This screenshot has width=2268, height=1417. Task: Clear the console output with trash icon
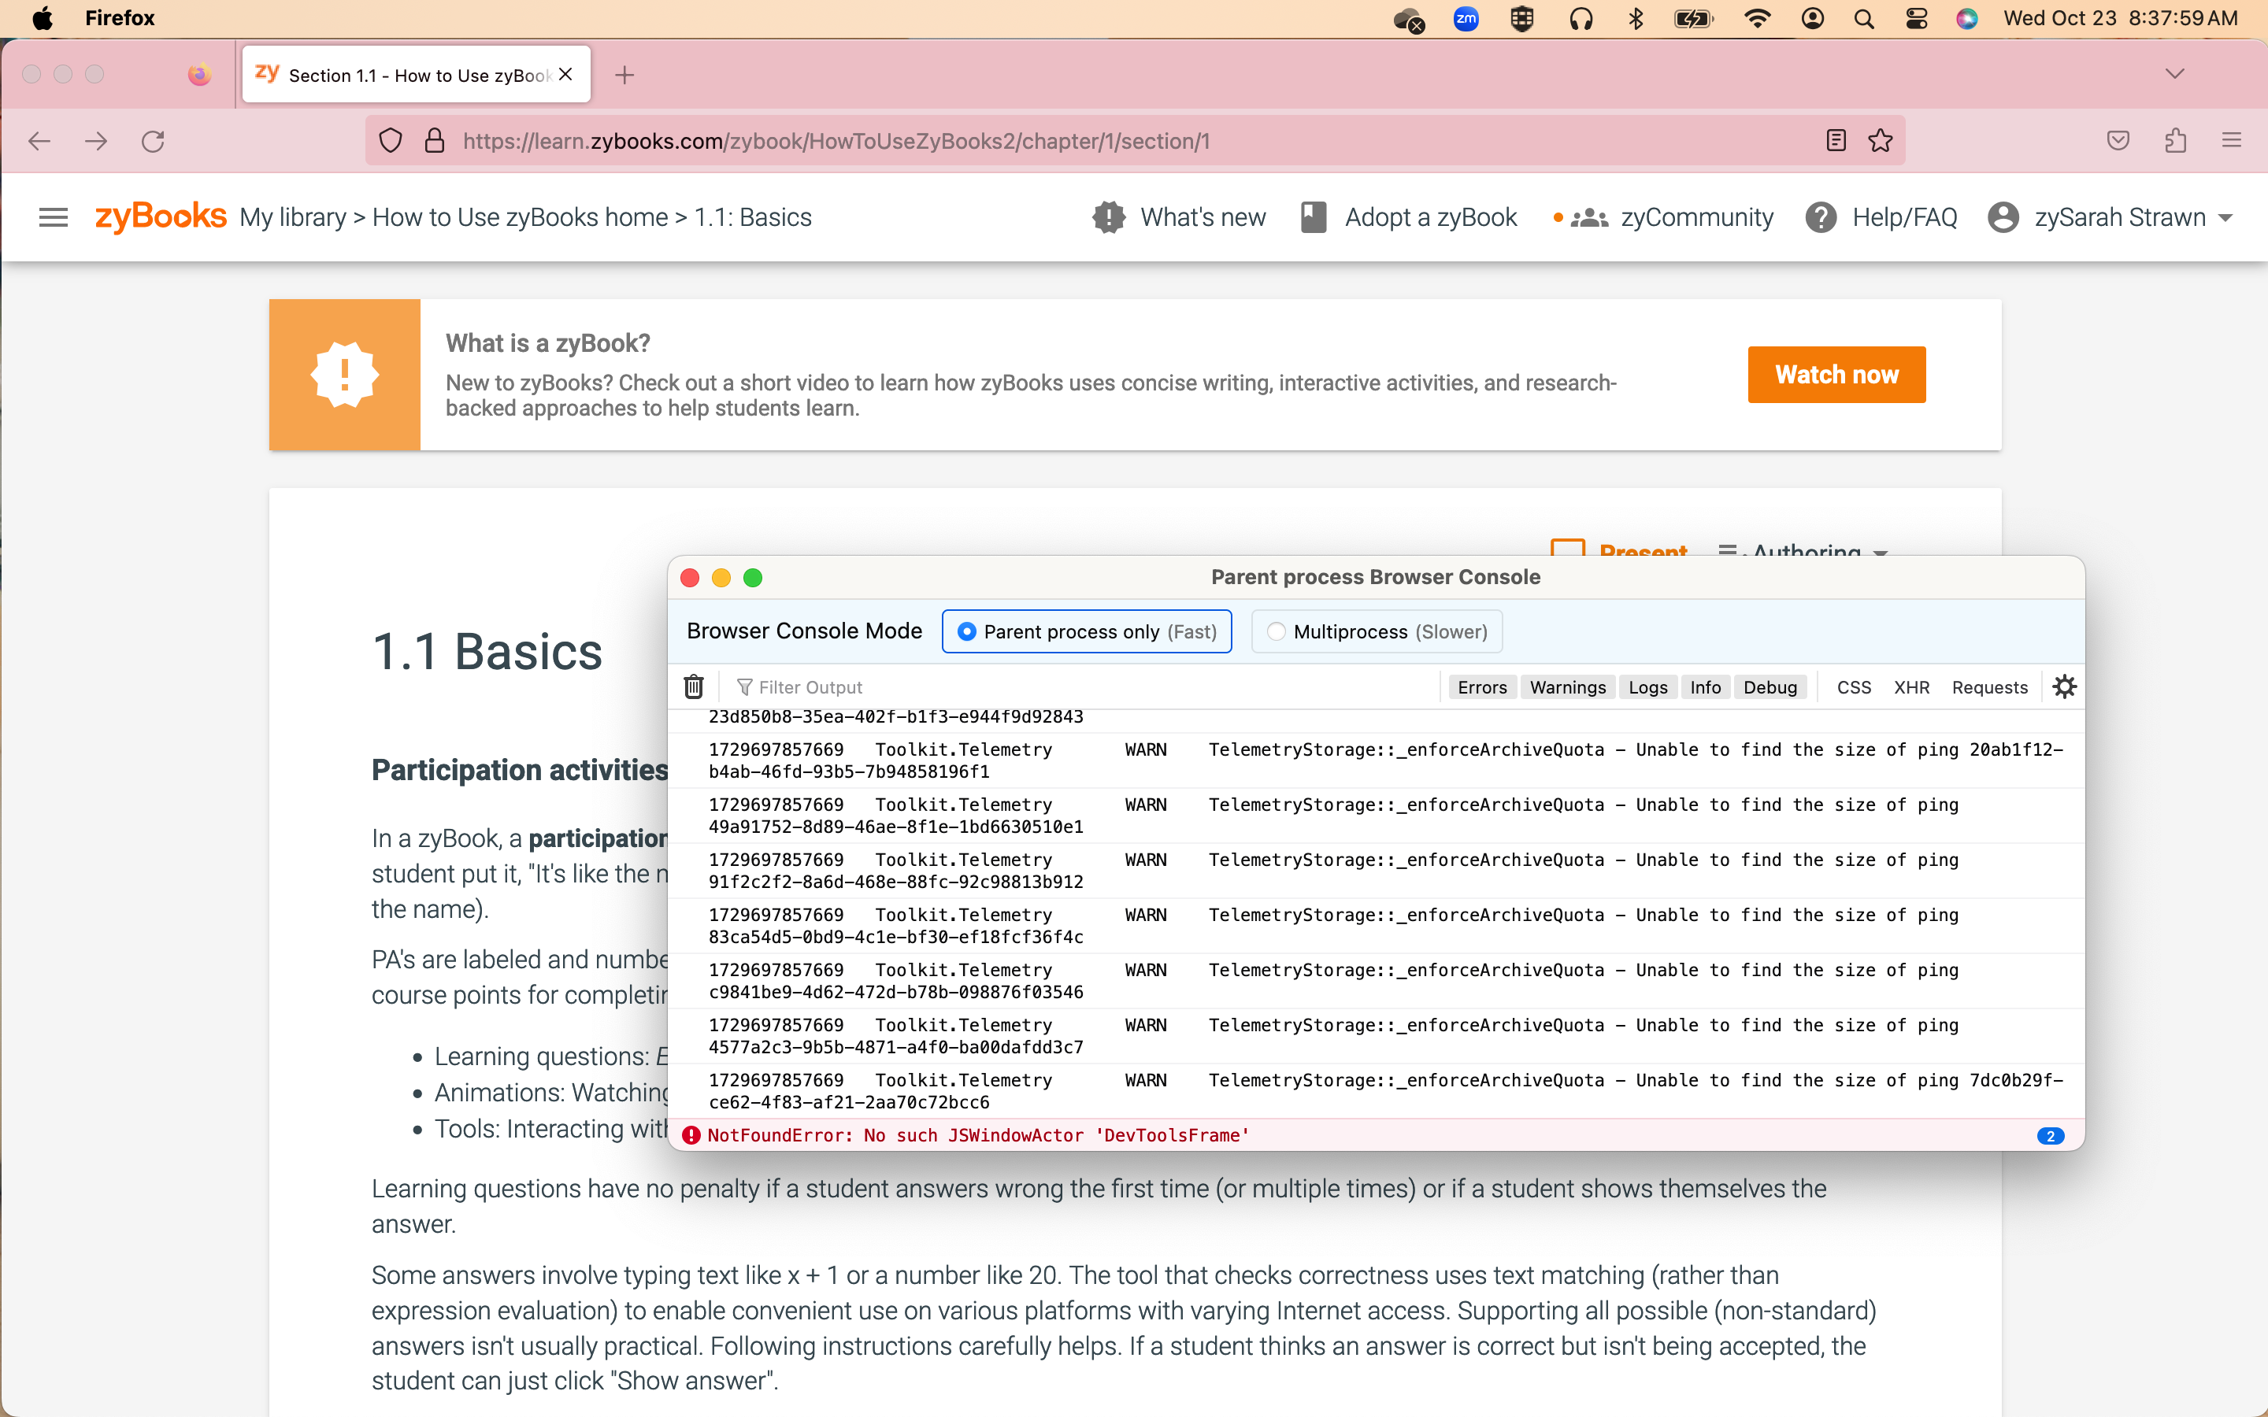[694, 687]
